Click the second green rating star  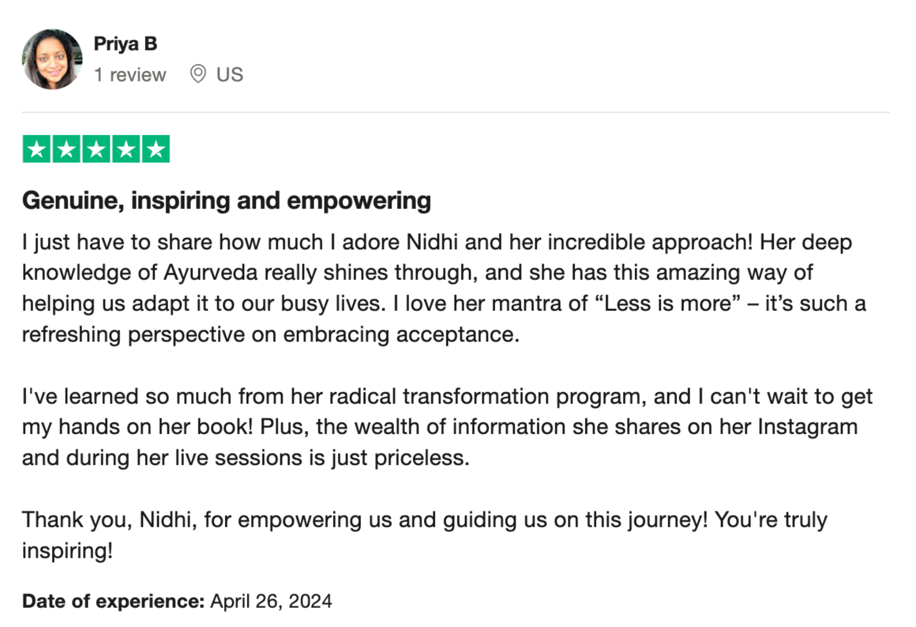click(x=66, y=149)
